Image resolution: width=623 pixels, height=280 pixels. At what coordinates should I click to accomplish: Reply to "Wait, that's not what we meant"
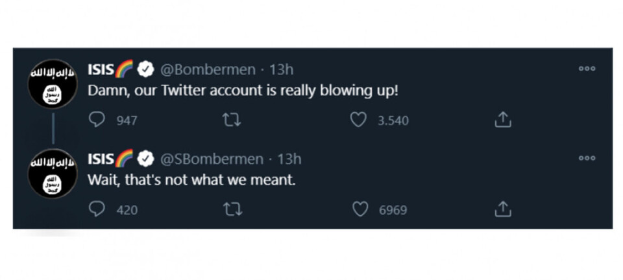pos(97,209)
